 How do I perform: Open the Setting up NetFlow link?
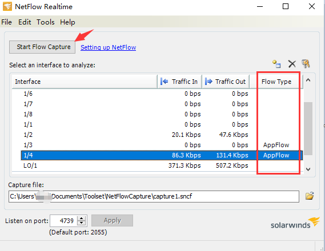tap(108, 47)
